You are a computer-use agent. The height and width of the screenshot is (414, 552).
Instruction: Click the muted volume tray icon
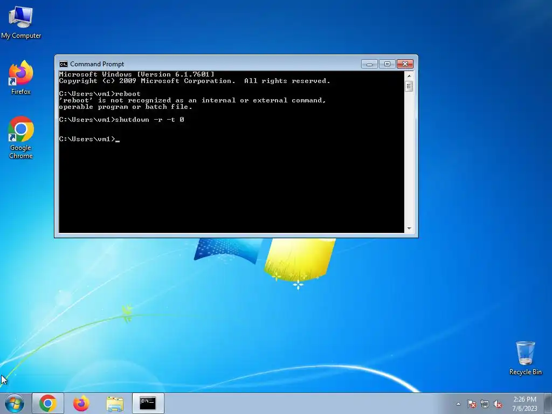coord(498,404)
